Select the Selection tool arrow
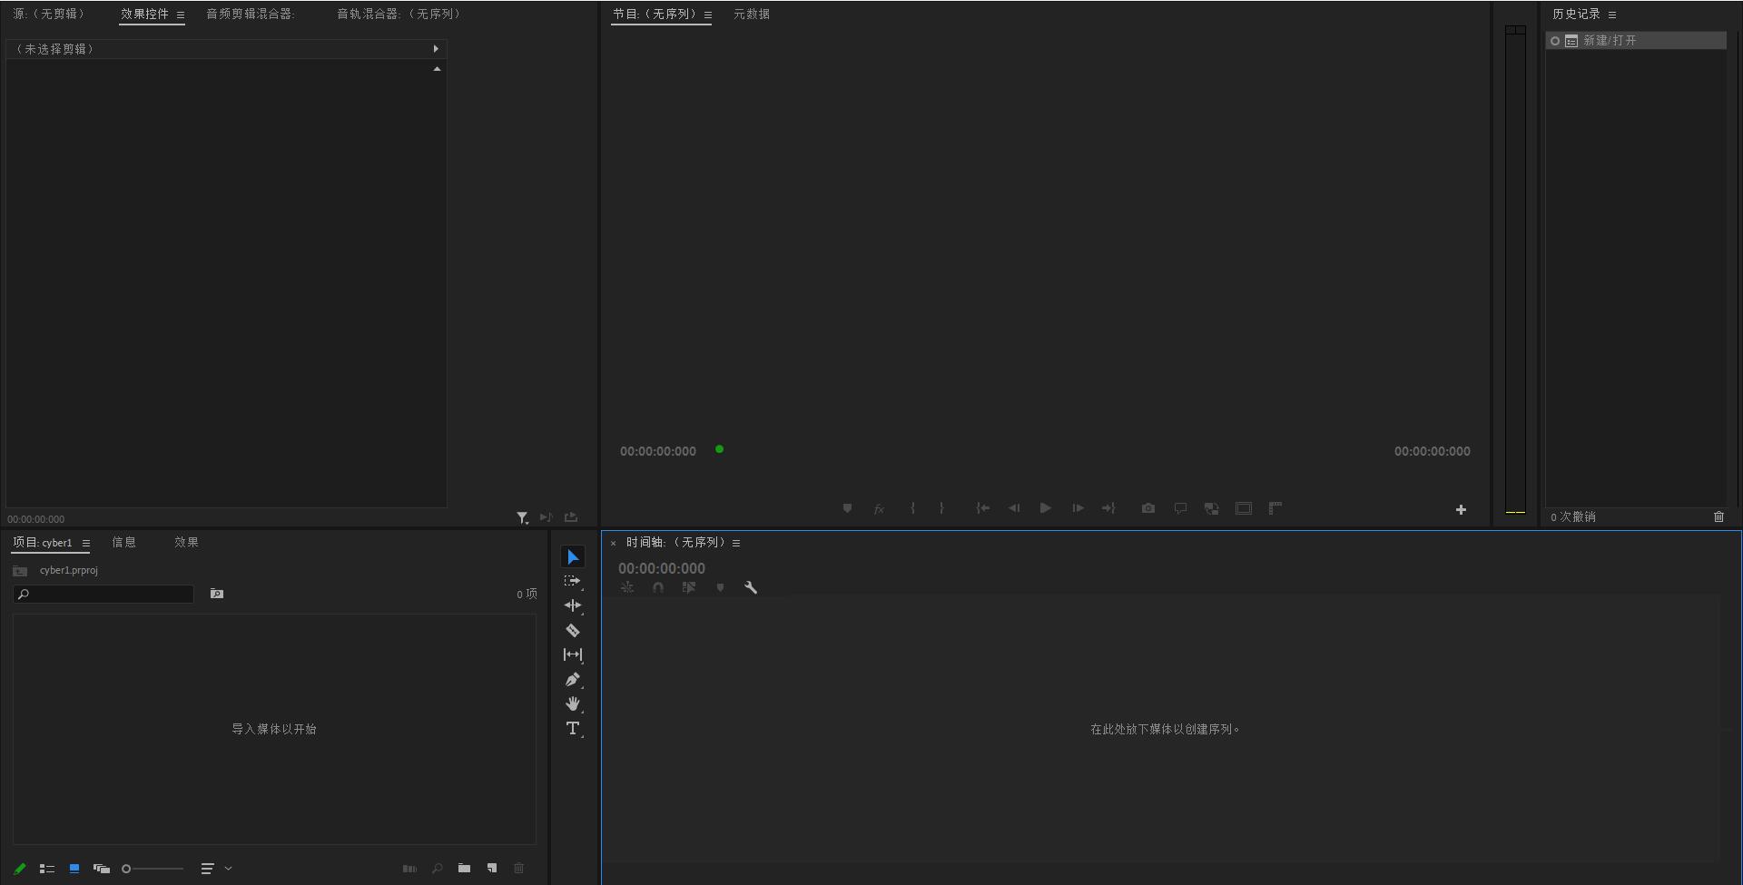1743x885 pixels. point(573,556)
